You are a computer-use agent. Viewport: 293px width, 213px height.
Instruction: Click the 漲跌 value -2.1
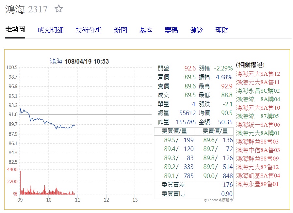tap(228, 104)
